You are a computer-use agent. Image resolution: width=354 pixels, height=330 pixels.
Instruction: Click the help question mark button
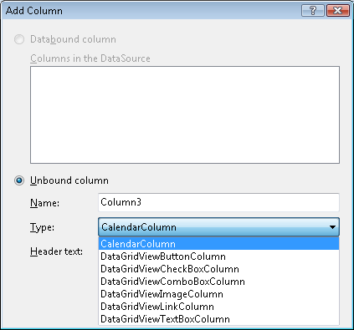click(x=313, y=11)
